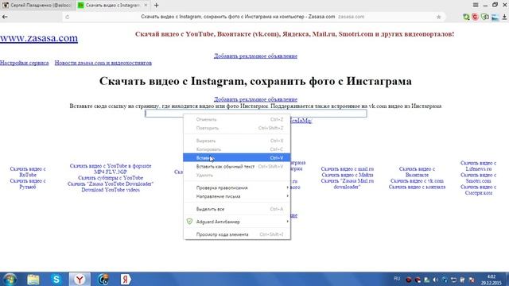Click the volume speaker tray icon
Viewport: 509px width, 286px height.
click(x=436, y=280)
